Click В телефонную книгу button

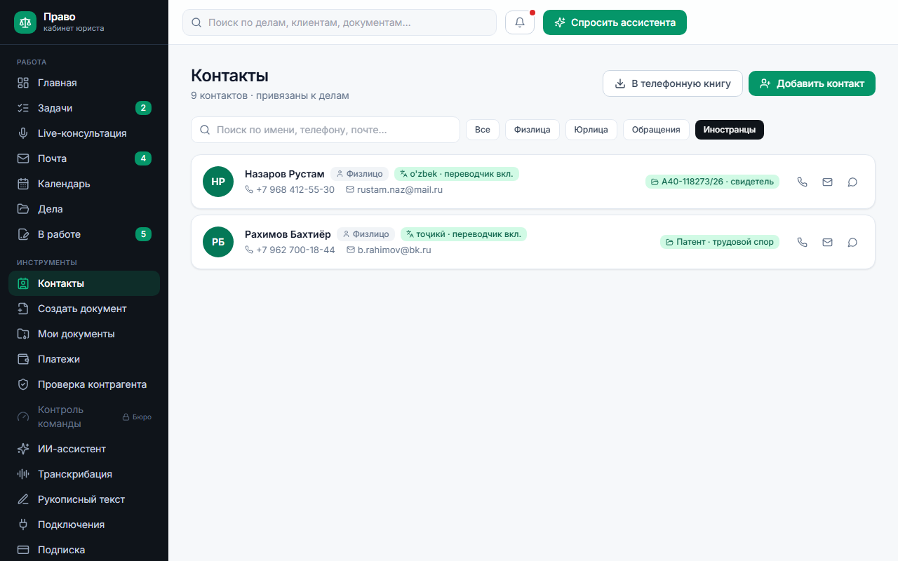pyautogui.click(x=673, y=83)
